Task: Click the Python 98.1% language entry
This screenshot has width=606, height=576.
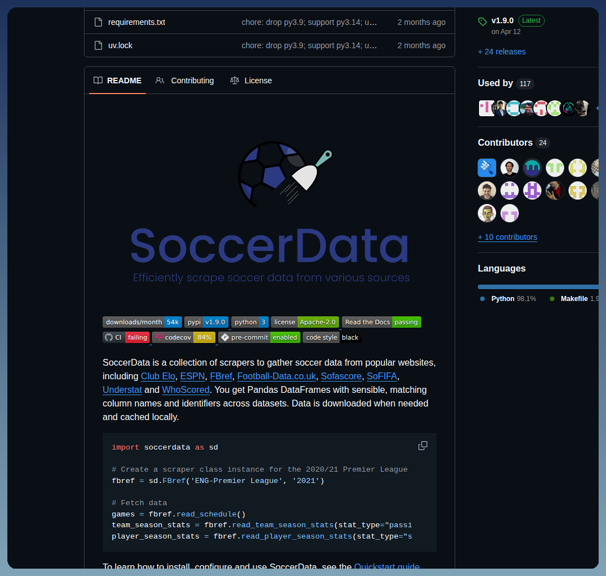Action: point(508,299)
